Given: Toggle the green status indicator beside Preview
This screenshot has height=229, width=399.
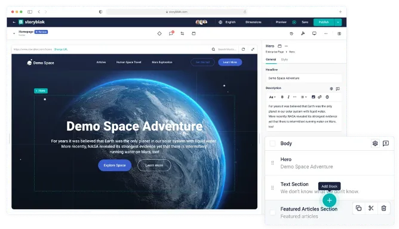Looking at the screenshot, I should (x=294, y=22).
